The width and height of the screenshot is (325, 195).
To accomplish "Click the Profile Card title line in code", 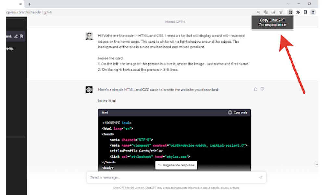I will (136, 151).
